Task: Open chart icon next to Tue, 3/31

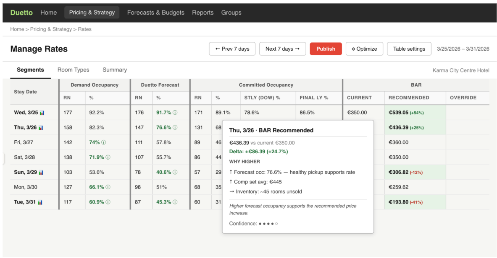Action: click(x=40, y=202)
